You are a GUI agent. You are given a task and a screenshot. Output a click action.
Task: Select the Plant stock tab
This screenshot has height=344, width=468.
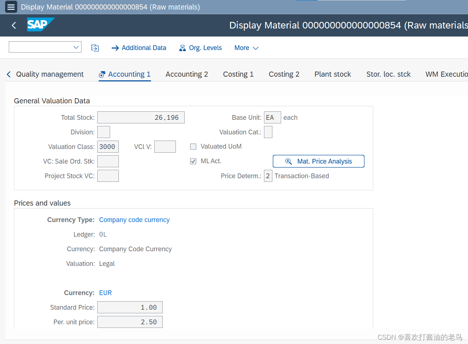(x=332, y=74)
